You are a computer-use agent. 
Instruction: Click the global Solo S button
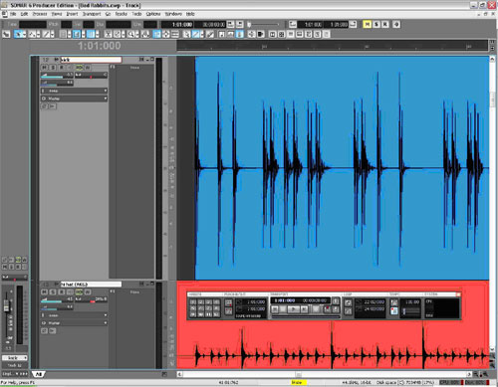click(376, 24)
